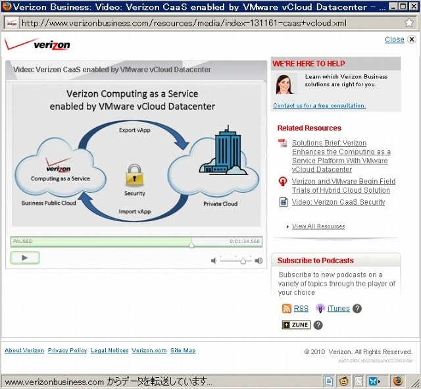Open the Verizon.com footer link
The width and height of the screenshot is (421, 389).
(149, 350)
